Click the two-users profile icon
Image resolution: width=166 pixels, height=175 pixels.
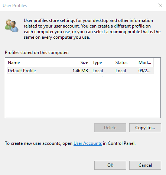point(12,26)
